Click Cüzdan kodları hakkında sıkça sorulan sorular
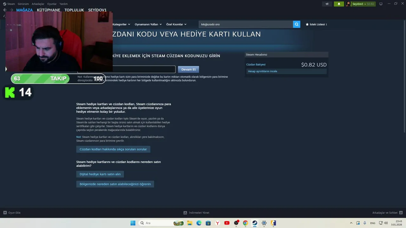Screen dimensions: 406x228 pyautogui.click(x=113, y=149)
